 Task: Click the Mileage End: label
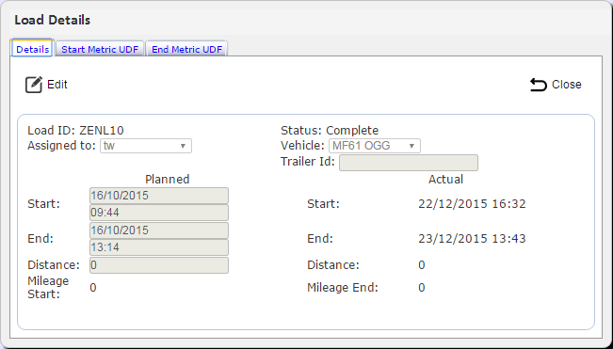click(x=343, y=288)
